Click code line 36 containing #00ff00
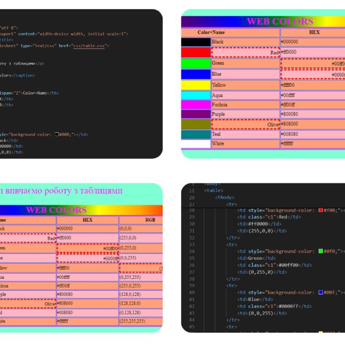 click(x=274, y=265)
